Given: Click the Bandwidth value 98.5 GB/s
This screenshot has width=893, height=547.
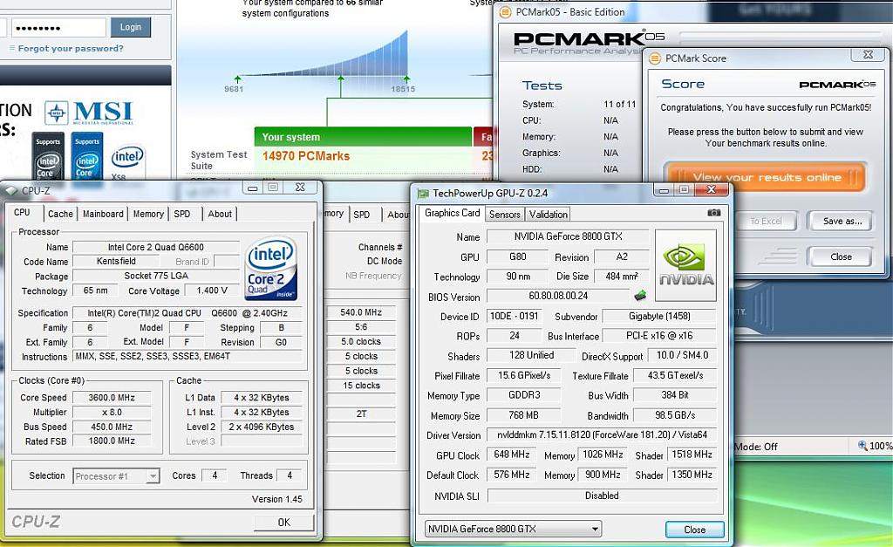Looking at the screenshot, I should tap(675, 414).
